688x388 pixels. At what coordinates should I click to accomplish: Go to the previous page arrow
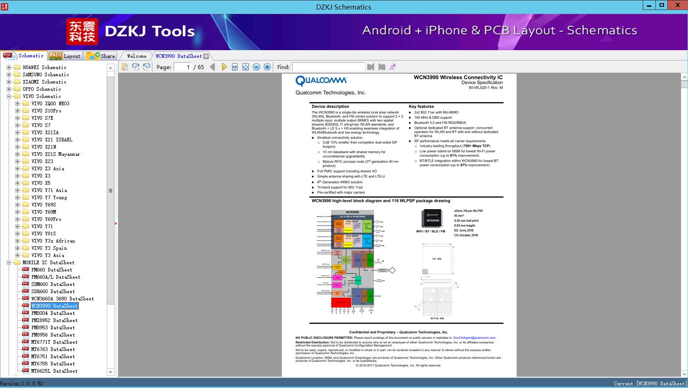(x=213, y=67)
